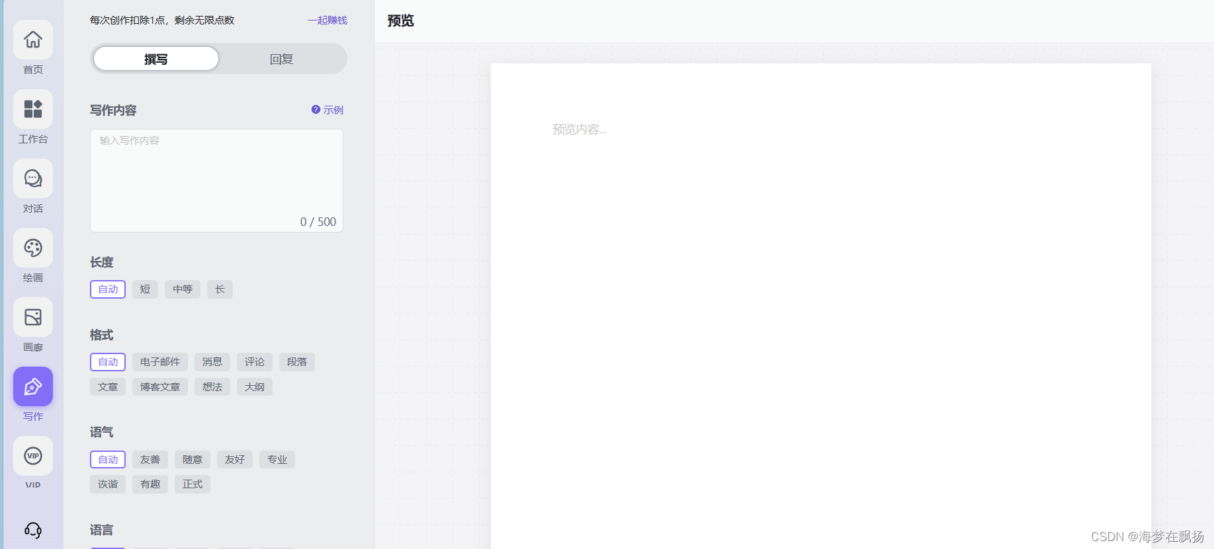Open the 绘画 painting palette icon
This screenshot has height=549, width=1214.
33,248
